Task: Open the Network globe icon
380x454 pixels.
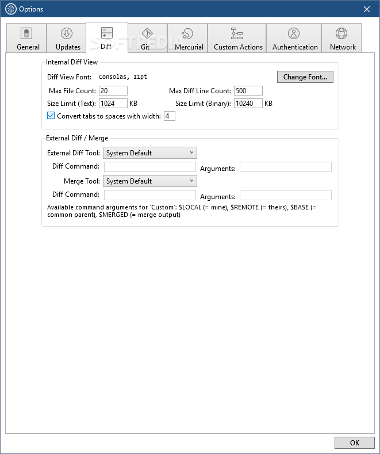Action: click(x=341, y=33)
